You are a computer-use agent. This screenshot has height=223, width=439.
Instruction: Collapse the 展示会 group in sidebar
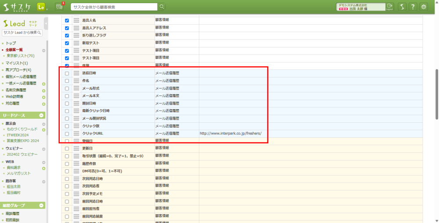43,124
